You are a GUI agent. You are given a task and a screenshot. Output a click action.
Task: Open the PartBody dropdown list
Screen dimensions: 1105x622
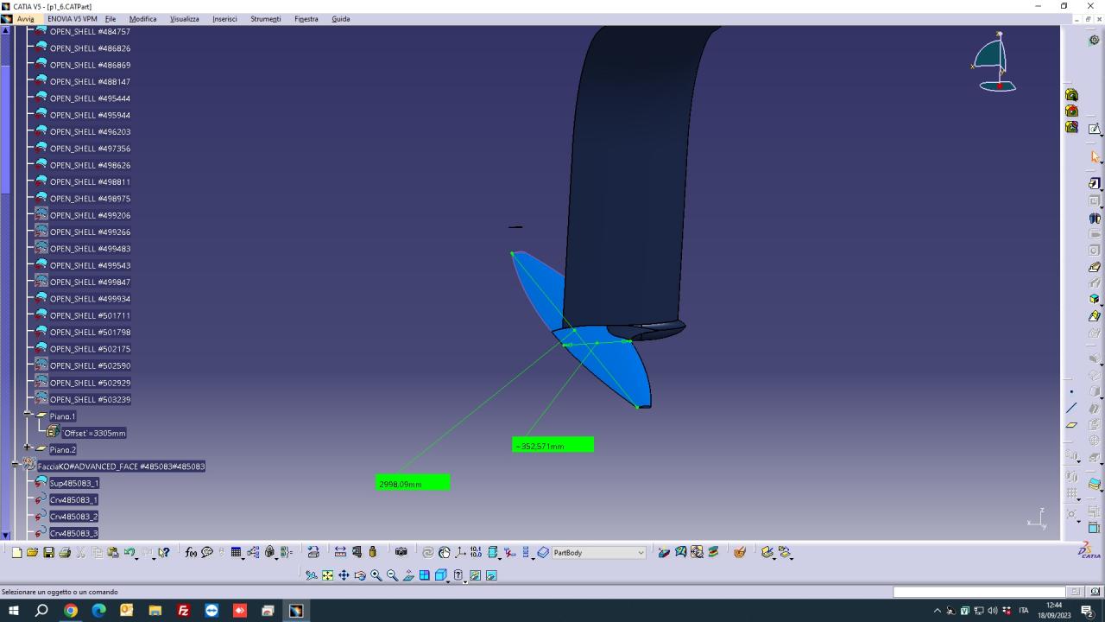click(x=641, y=553)
